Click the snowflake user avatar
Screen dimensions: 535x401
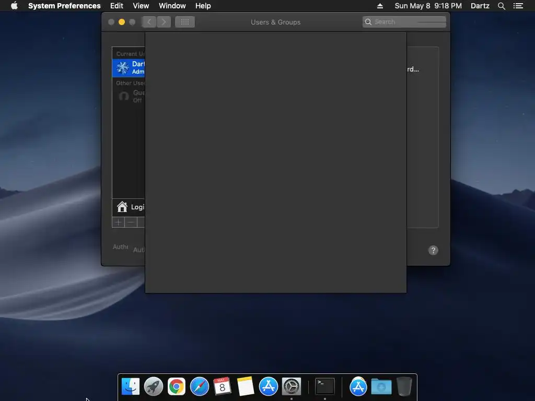coord(122,67)
